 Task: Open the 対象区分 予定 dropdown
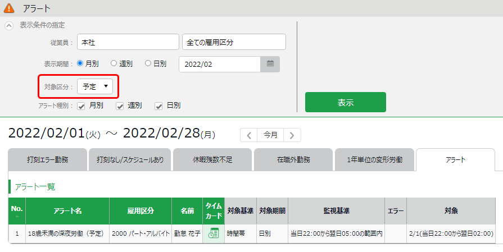coord(95,86)
